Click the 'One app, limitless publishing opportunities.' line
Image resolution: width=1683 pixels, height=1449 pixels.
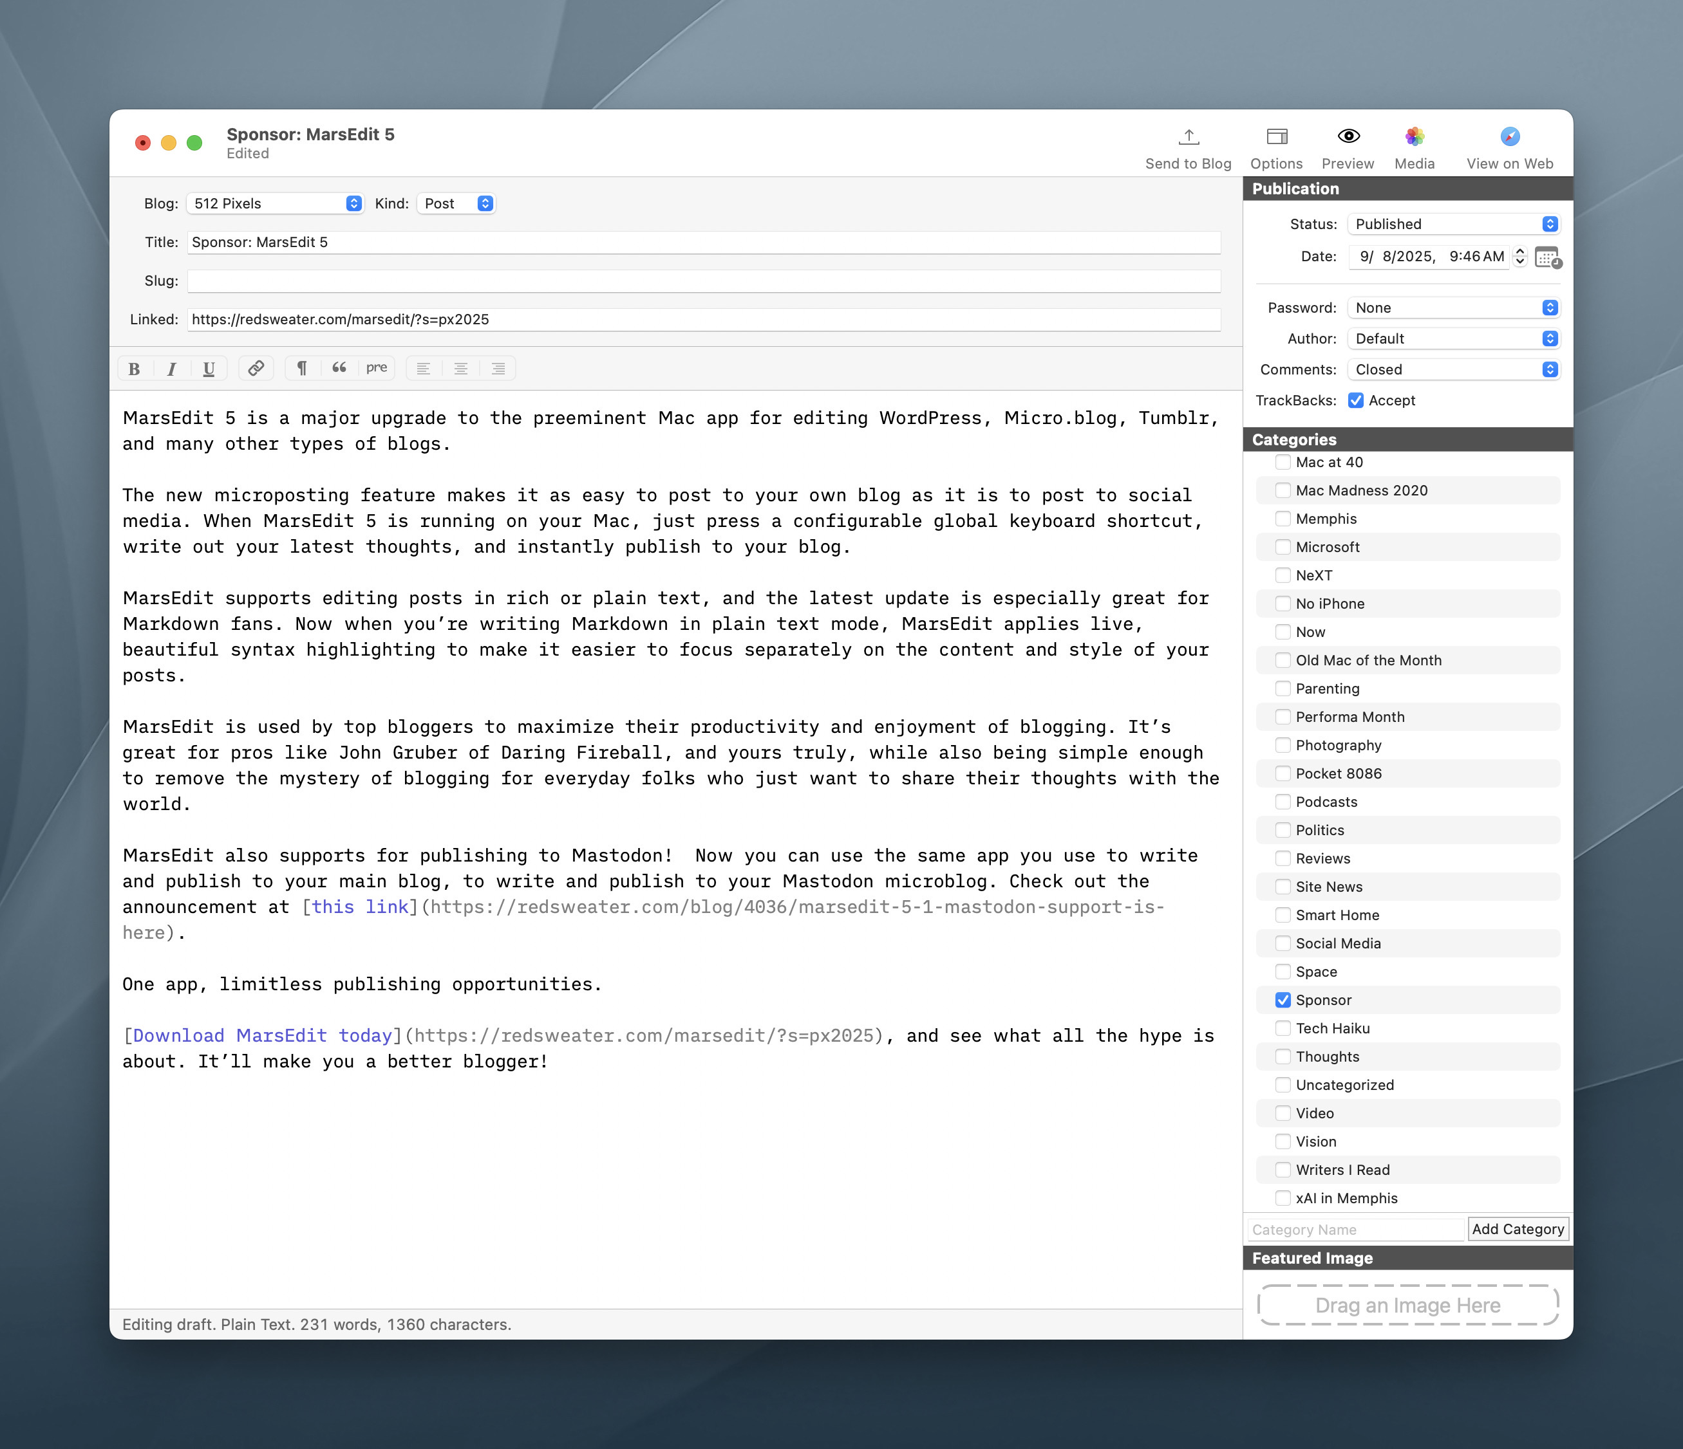click(x=362, y=984)
